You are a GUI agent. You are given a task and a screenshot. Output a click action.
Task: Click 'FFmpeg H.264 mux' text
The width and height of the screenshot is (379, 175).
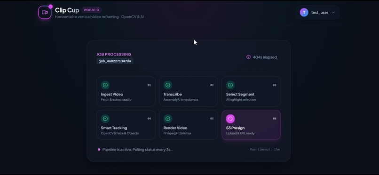[x=177, y=133]
